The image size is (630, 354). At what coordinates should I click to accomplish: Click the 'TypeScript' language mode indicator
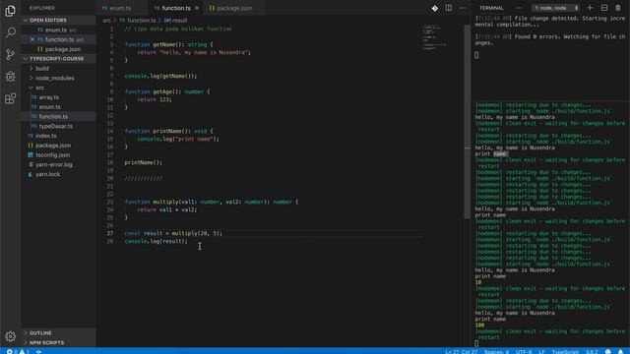(565, 352)
